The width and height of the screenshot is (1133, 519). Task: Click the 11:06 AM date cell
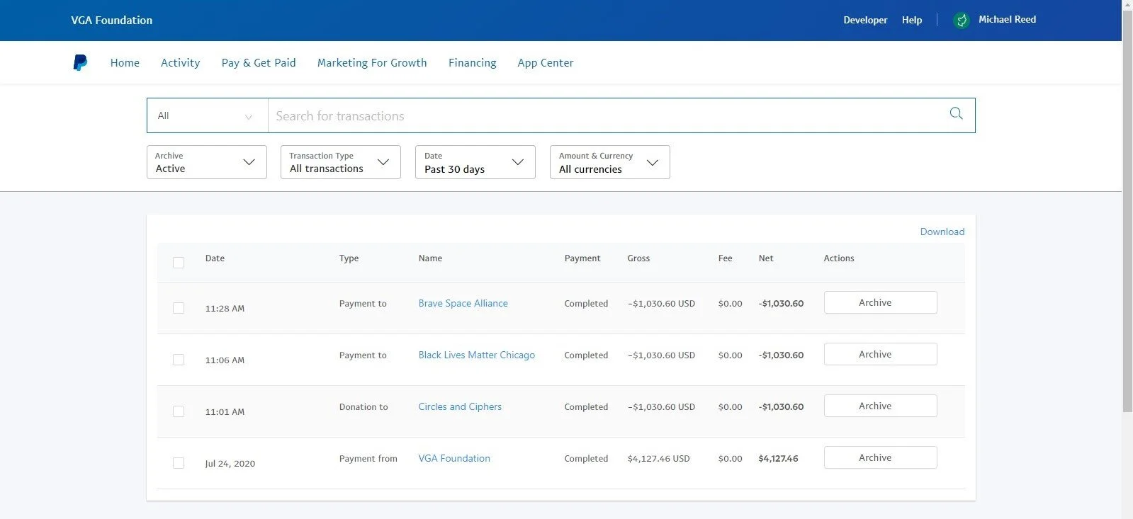click(x=225, y=360)
